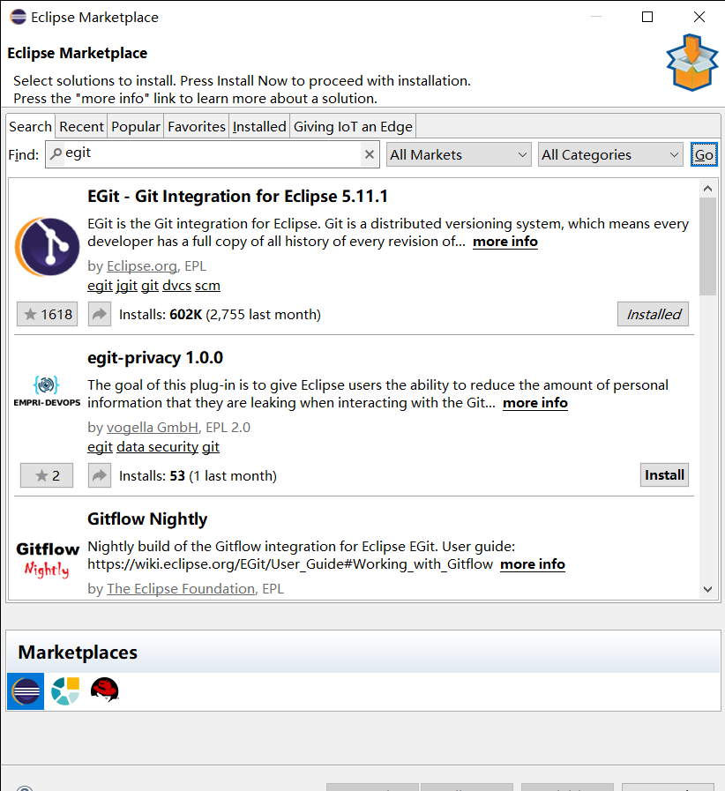Click the Gitflow Nightly logo
Image resolution: width=725 pixels, height=791 pixels.
47,559
